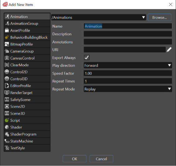Image resolution: width=176 pixels, height=166 pixels.
Task: Focus the Description text field
Action: tap(128, 34)
